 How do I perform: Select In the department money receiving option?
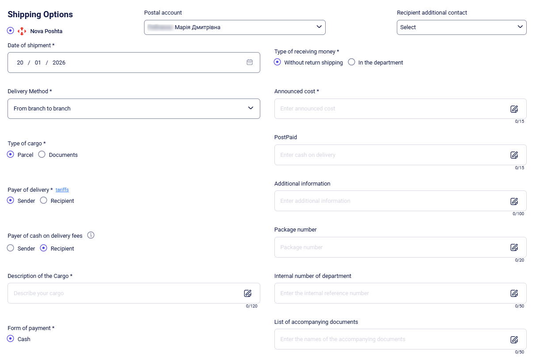click(352, 62)
